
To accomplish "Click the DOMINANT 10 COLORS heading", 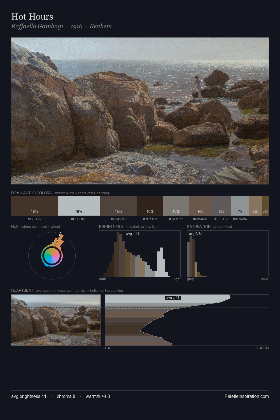I will tap(31, 193).
